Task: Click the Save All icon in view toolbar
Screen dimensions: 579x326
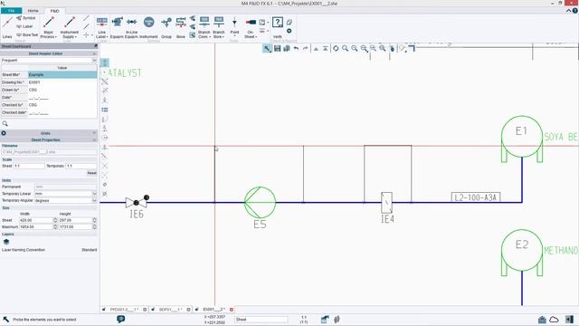Action: (x=287, y=48)
